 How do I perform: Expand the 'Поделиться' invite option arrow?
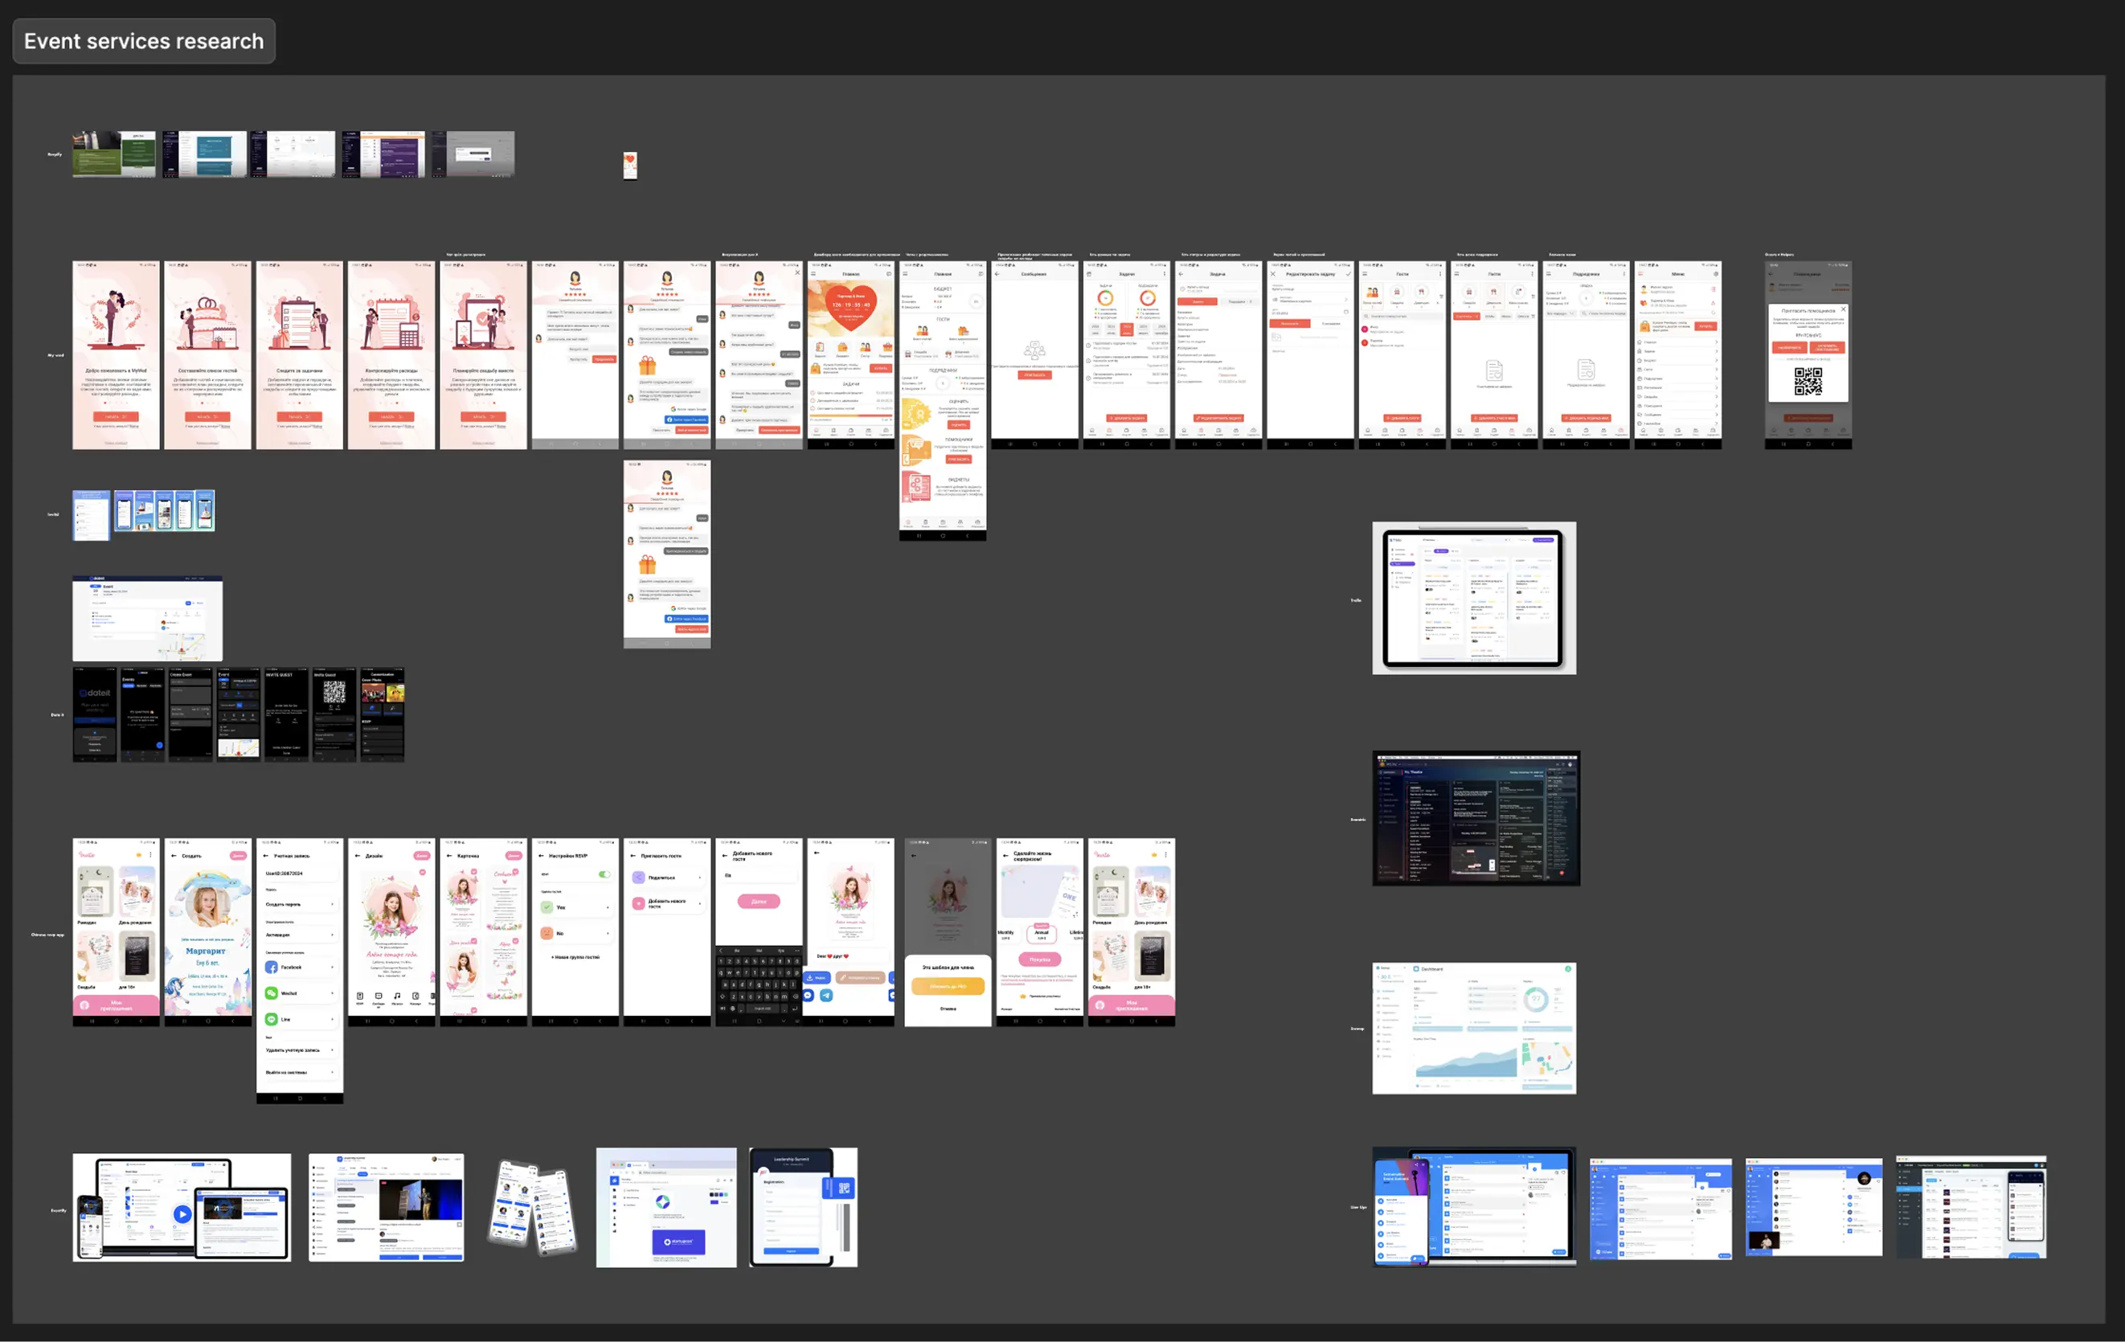click(x=700, y=877)
